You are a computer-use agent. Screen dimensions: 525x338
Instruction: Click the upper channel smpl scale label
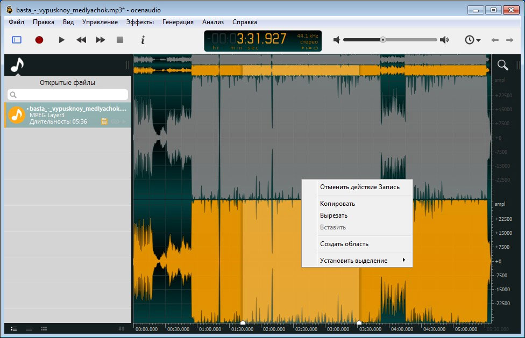(500, 80)
